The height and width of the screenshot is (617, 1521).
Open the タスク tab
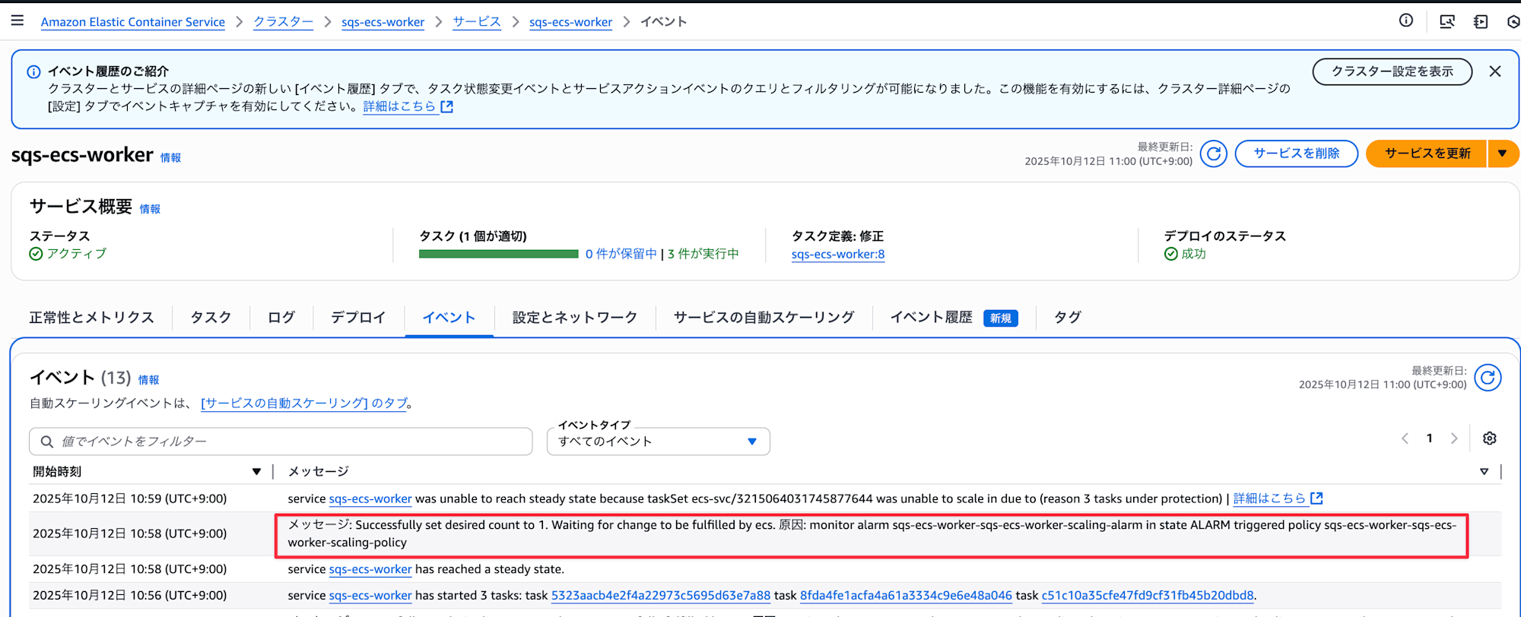pos(211,318)
